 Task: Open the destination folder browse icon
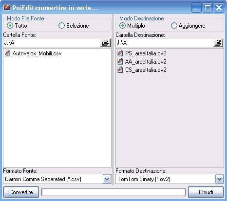tap(218, 43)
